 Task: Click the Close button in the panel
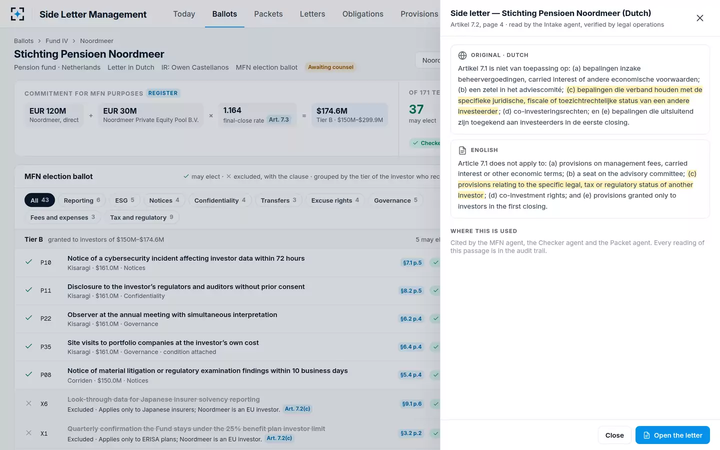tap(614, 435)
